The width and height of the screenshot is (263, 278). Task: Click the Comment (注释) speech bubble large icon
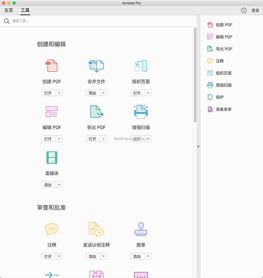click(x=52, y=229)
